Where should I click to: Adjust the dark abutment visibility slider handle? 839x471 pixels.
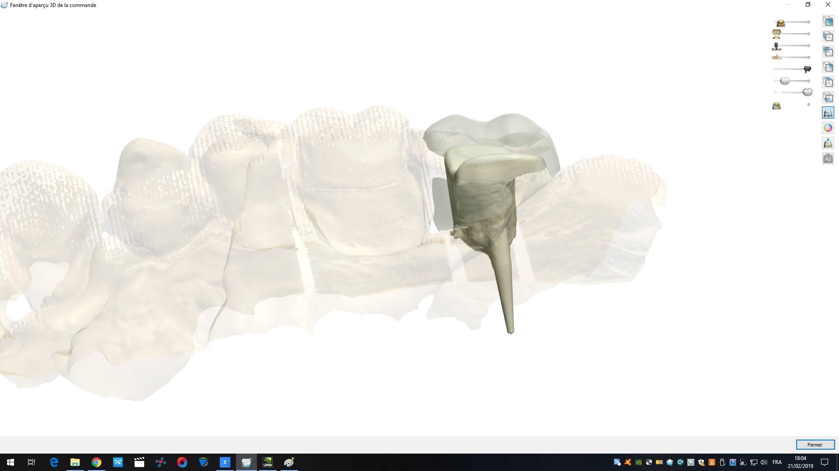[807, 69]
